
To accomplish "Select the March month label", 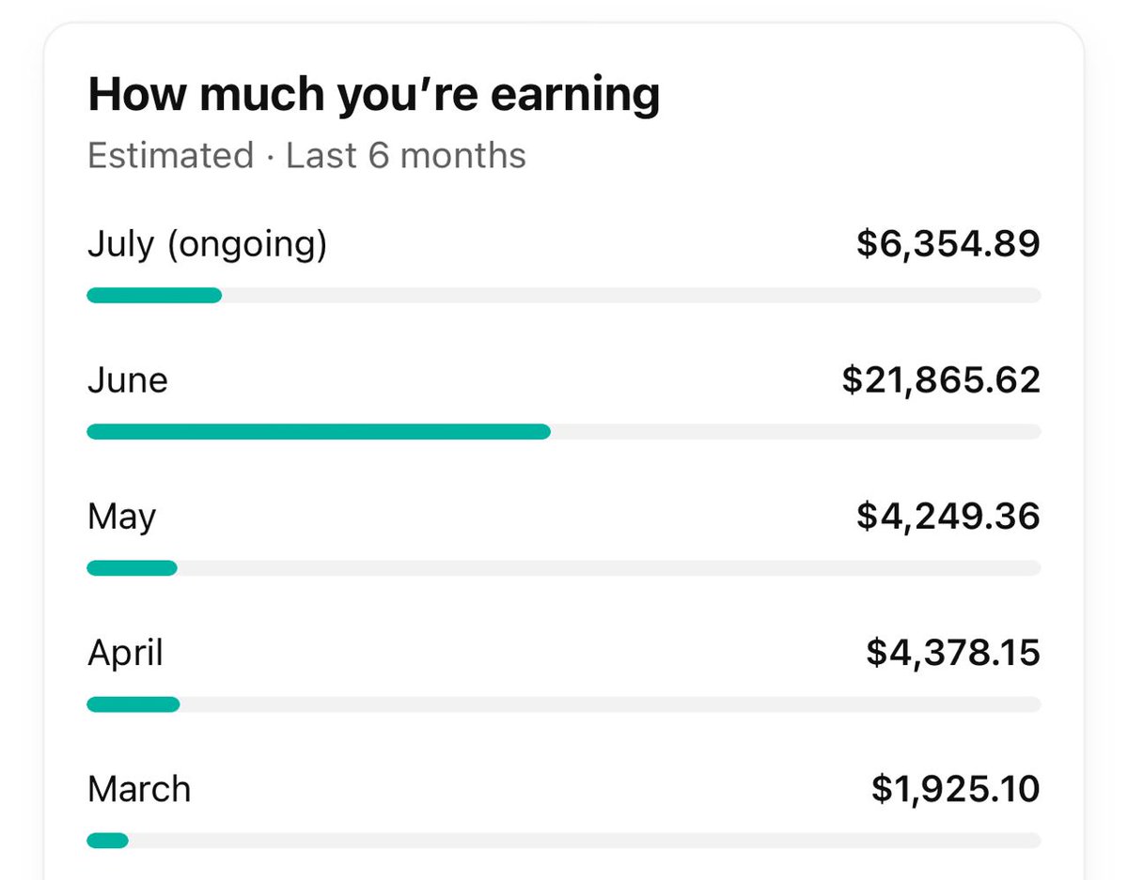I will coord(139,789).
